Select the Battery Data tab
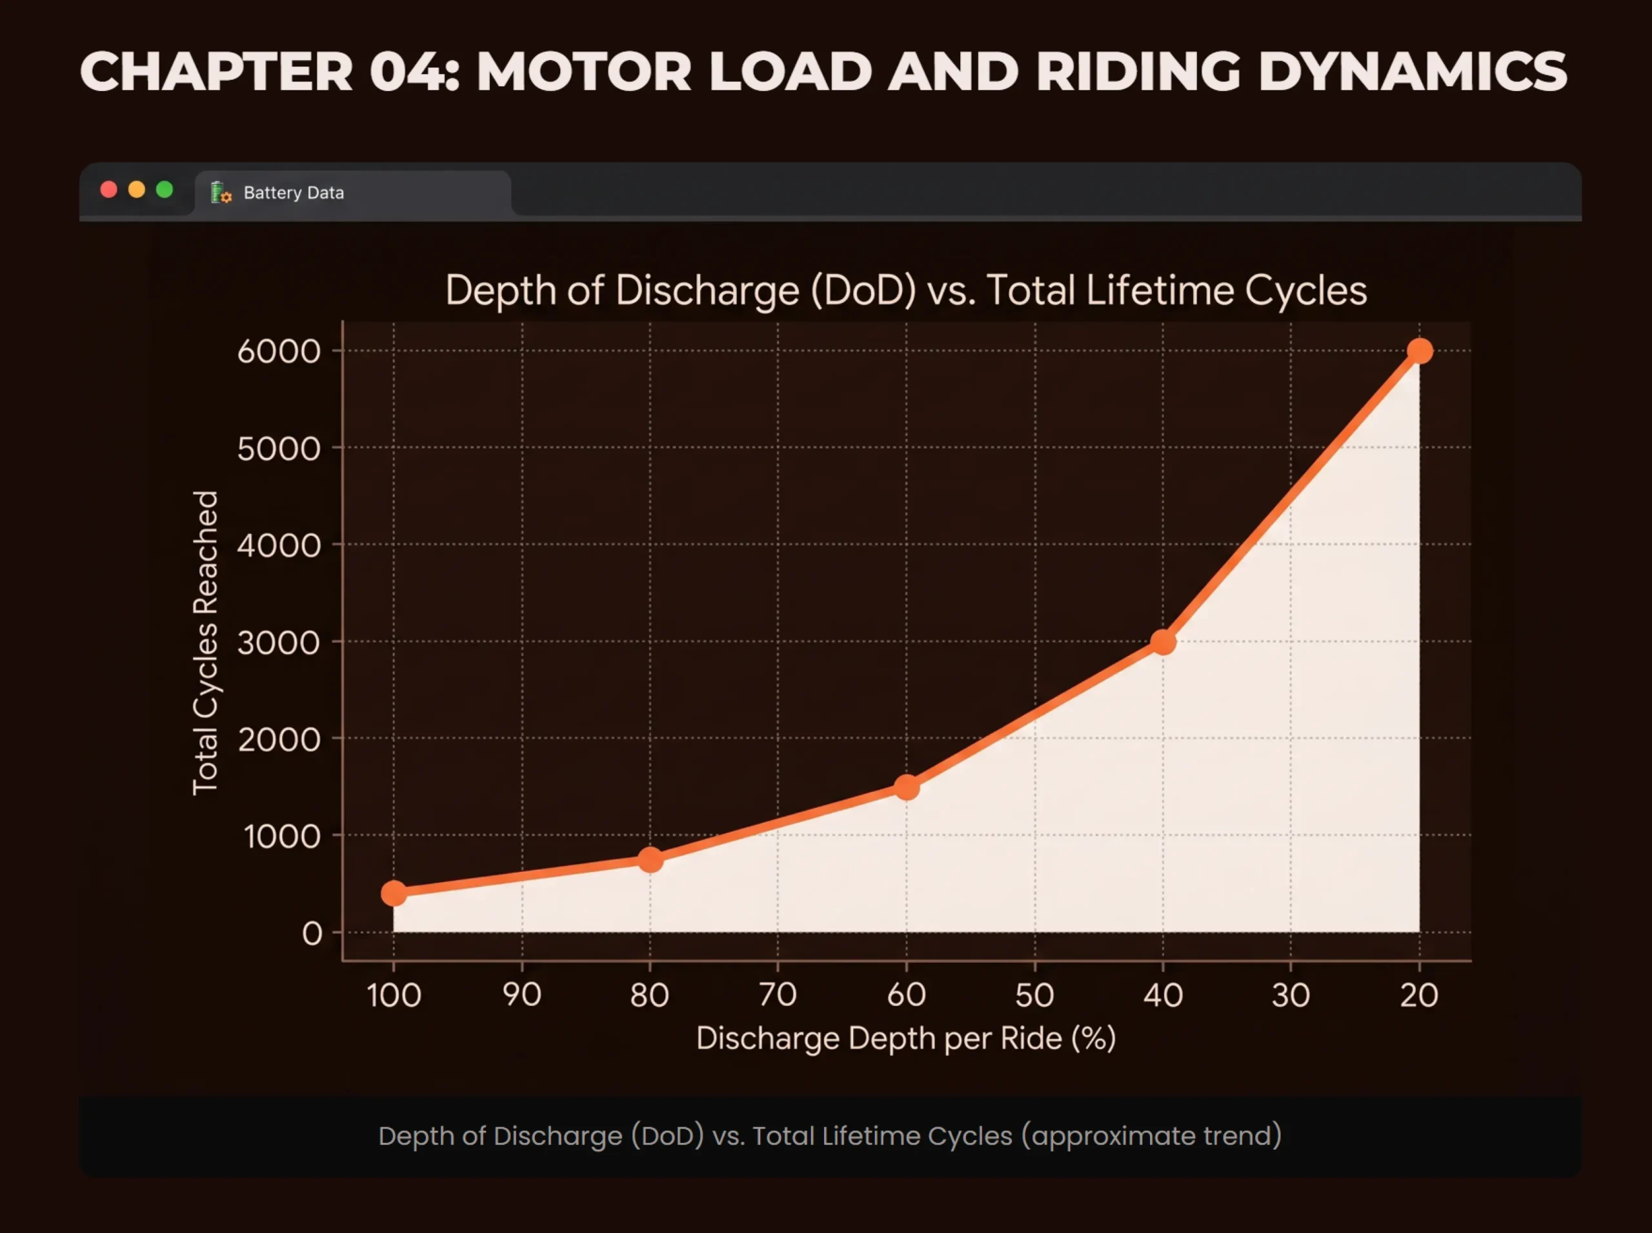Screen dimensions: 1652x1233 pyautogui.click(x=353, y=193)
